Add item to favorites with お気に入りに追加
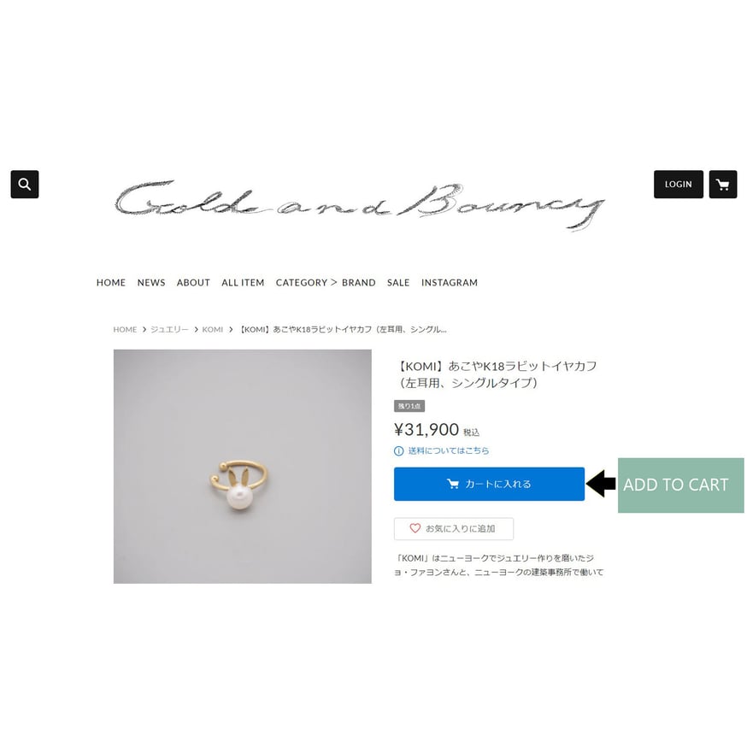This screenshot has height=747, width=747. pos(454,529)
